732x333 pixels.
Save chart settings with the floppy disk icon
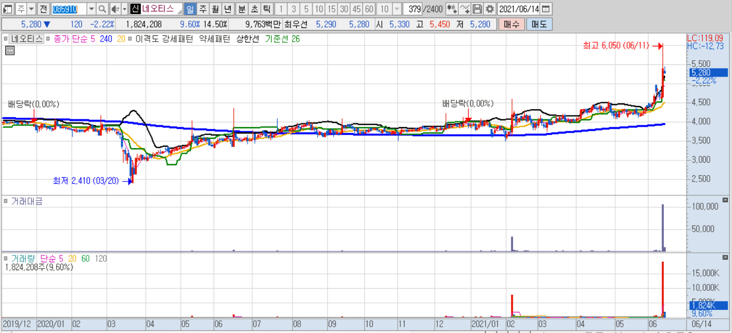coord(477,9)
